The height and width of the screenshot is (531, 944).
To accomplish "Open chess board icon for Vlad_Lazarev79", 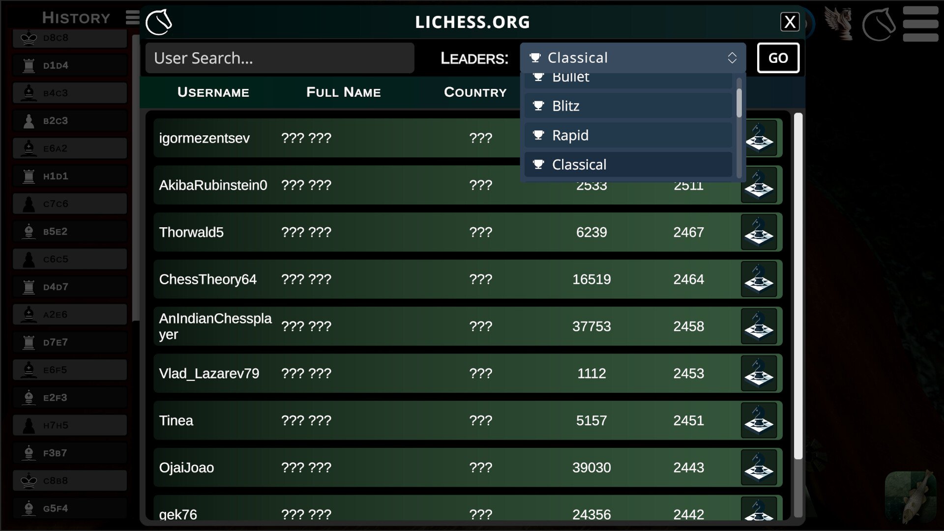I will point(759,374).
